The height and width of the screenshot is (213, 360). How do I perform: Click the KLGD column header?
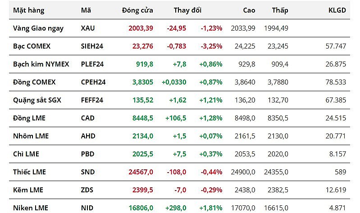pyautogui.click(x=337, y=10)
